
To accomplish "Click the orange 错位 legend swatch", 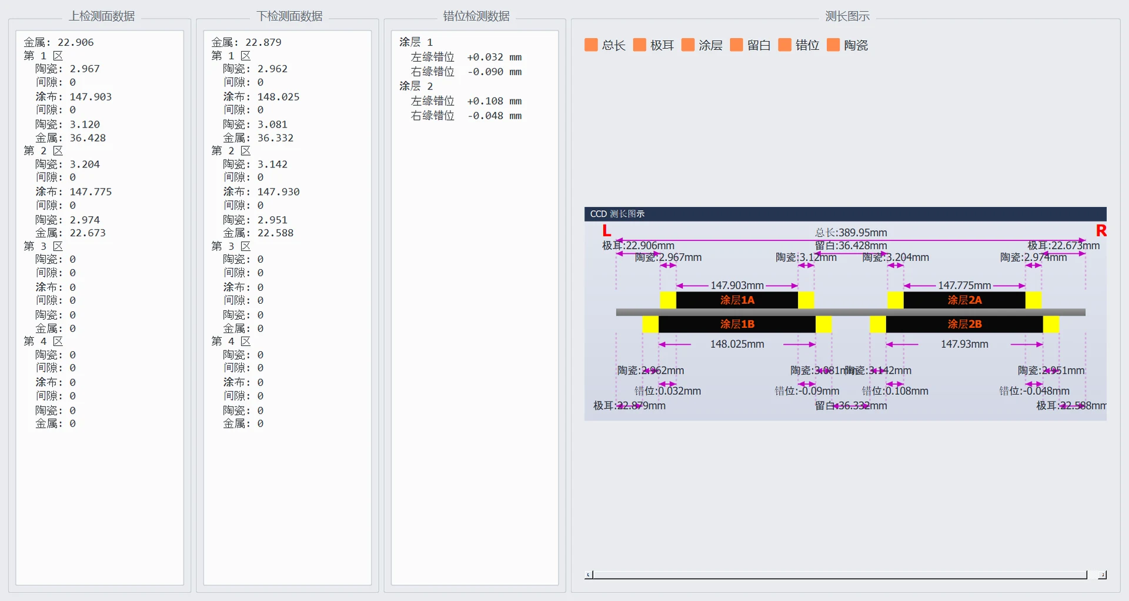I will coord(784,45).
